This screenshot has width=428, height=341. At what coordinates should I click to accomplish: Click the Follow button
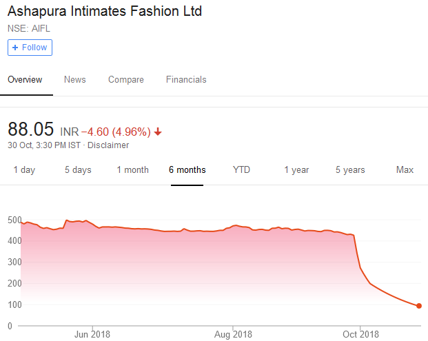coord(30,48)
